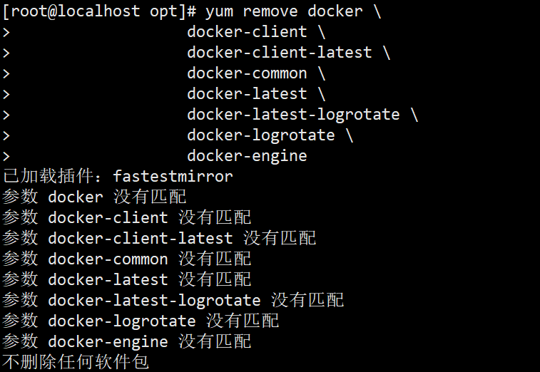Click output line '参数 docker-common 没有匹配'
The height and width of the screenshot is (372, 540).
coord(127,259)
